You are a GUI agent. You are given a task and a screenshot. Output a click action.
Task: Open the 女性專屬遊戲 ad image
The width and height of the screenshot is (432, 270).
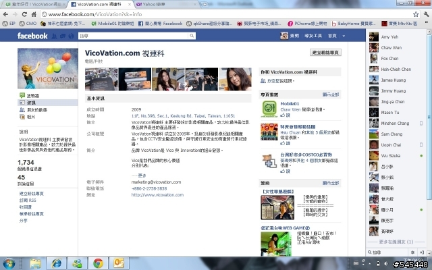click(x=277, y=207)
